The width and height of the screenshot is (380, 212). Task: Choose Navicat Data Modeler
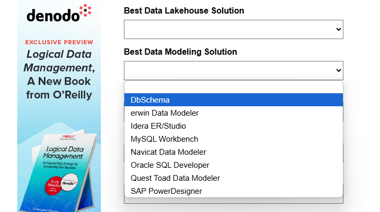[x=233, y=152]
